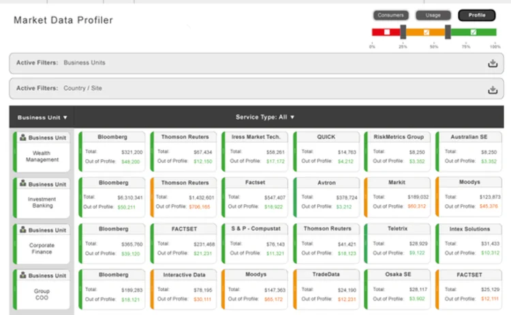Open the QUICK vendor card
The height and width of the screenshot is (315, 511).
(x=326, y=151)
